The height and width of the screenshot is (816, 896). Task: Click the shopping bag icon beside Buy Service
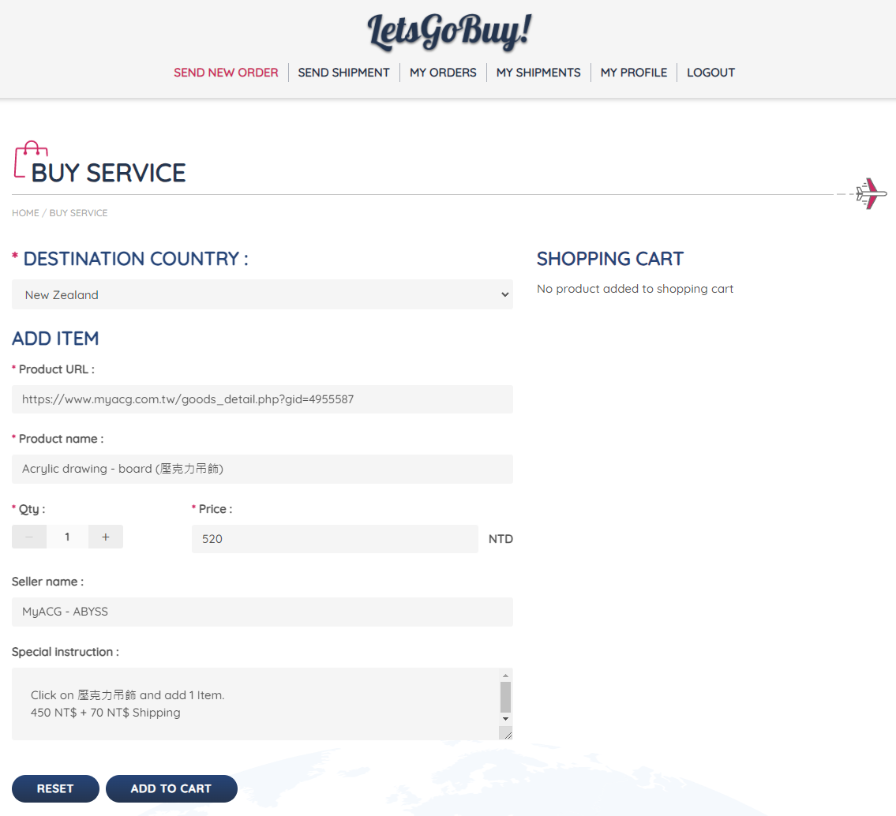point(30,160)
